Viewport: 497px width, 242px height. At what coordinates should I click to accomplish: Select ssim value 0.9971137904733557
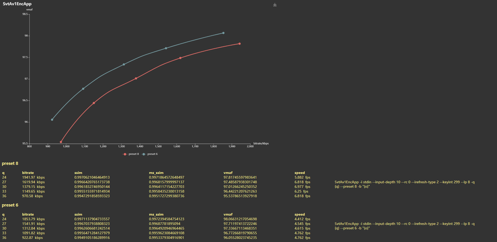[x=92, y=219]
